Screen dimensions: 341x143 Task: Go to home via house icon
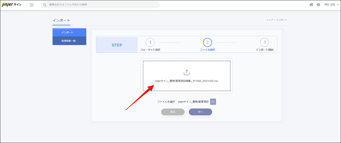(x=311, y=5)
